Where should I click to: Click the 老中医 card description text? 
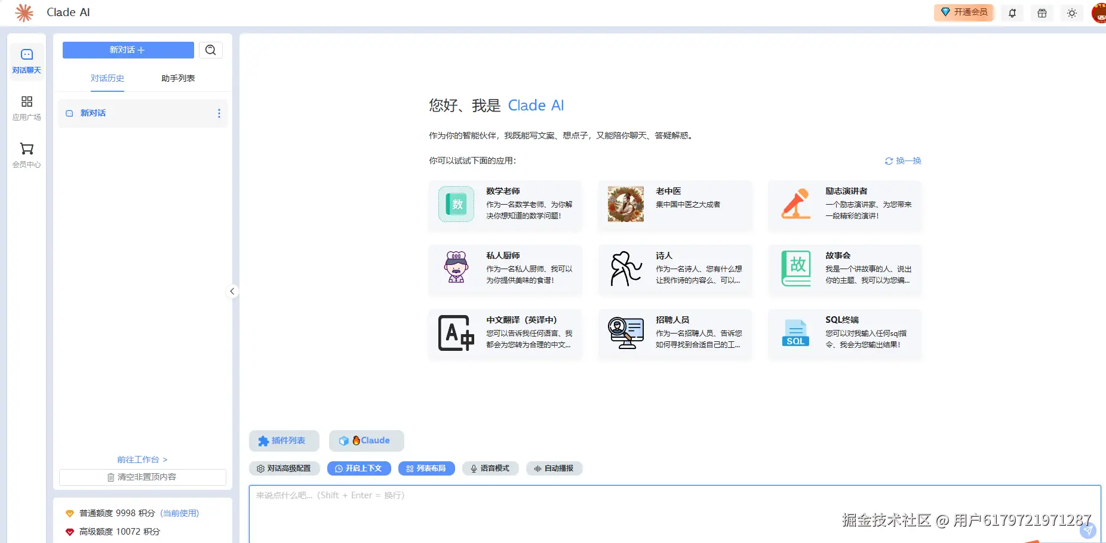(x=688, y=205)
